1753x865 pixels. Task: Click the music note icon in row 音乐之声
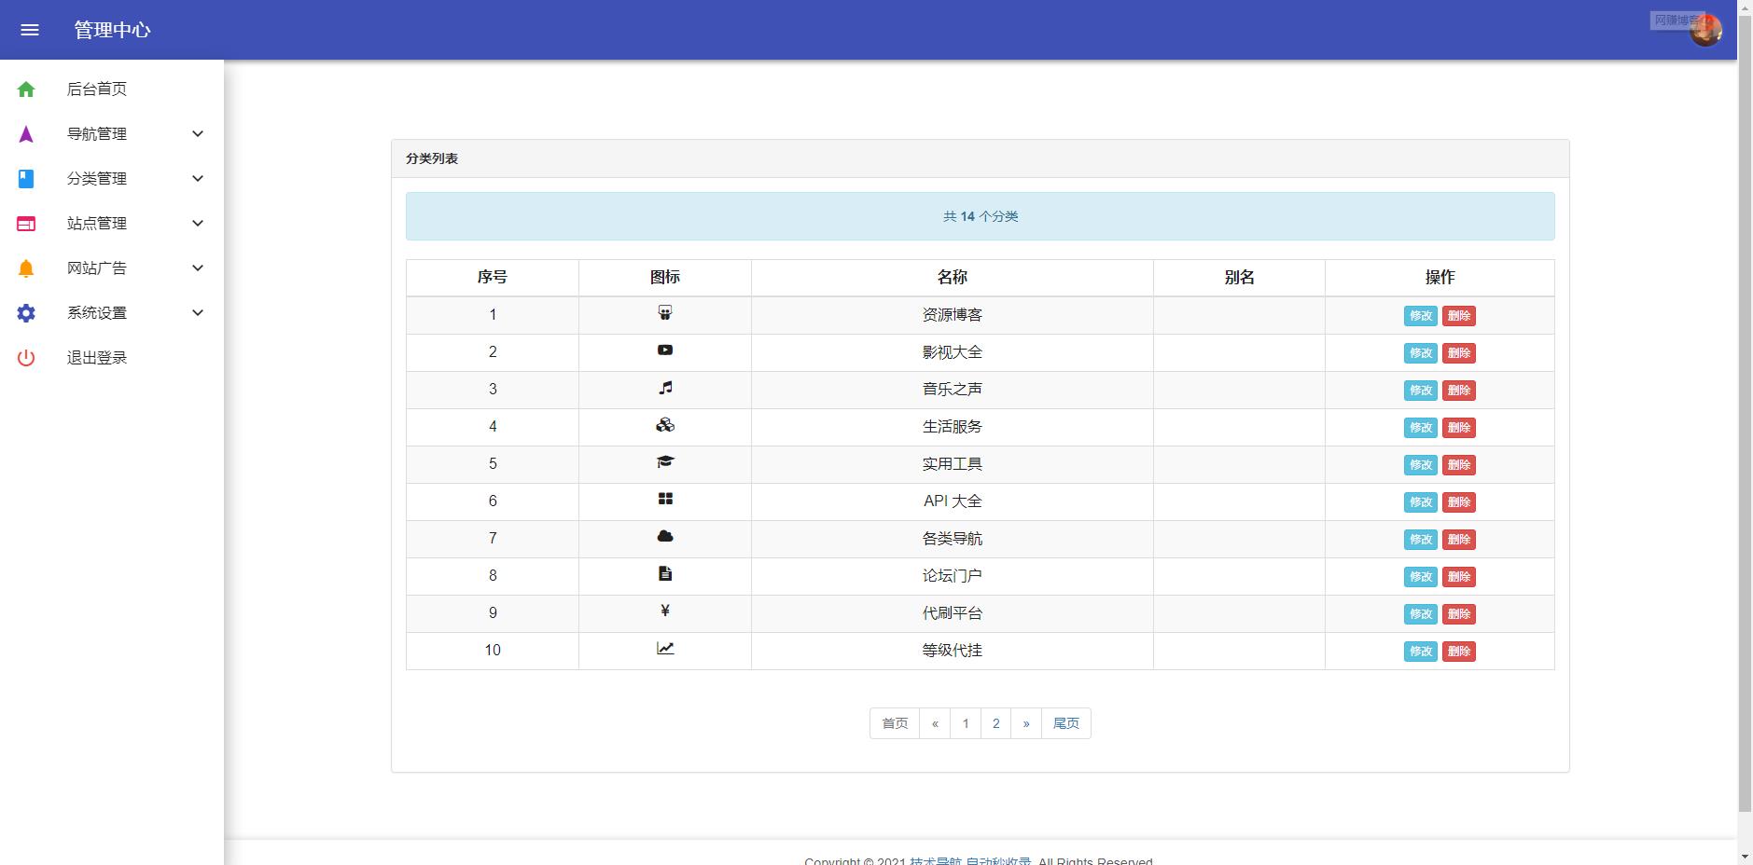[x=665, y=388]
